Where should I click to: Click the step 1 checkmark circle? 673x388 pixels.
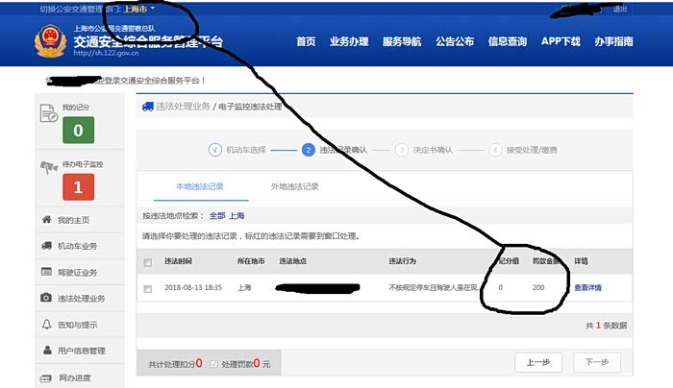(215, 150)
